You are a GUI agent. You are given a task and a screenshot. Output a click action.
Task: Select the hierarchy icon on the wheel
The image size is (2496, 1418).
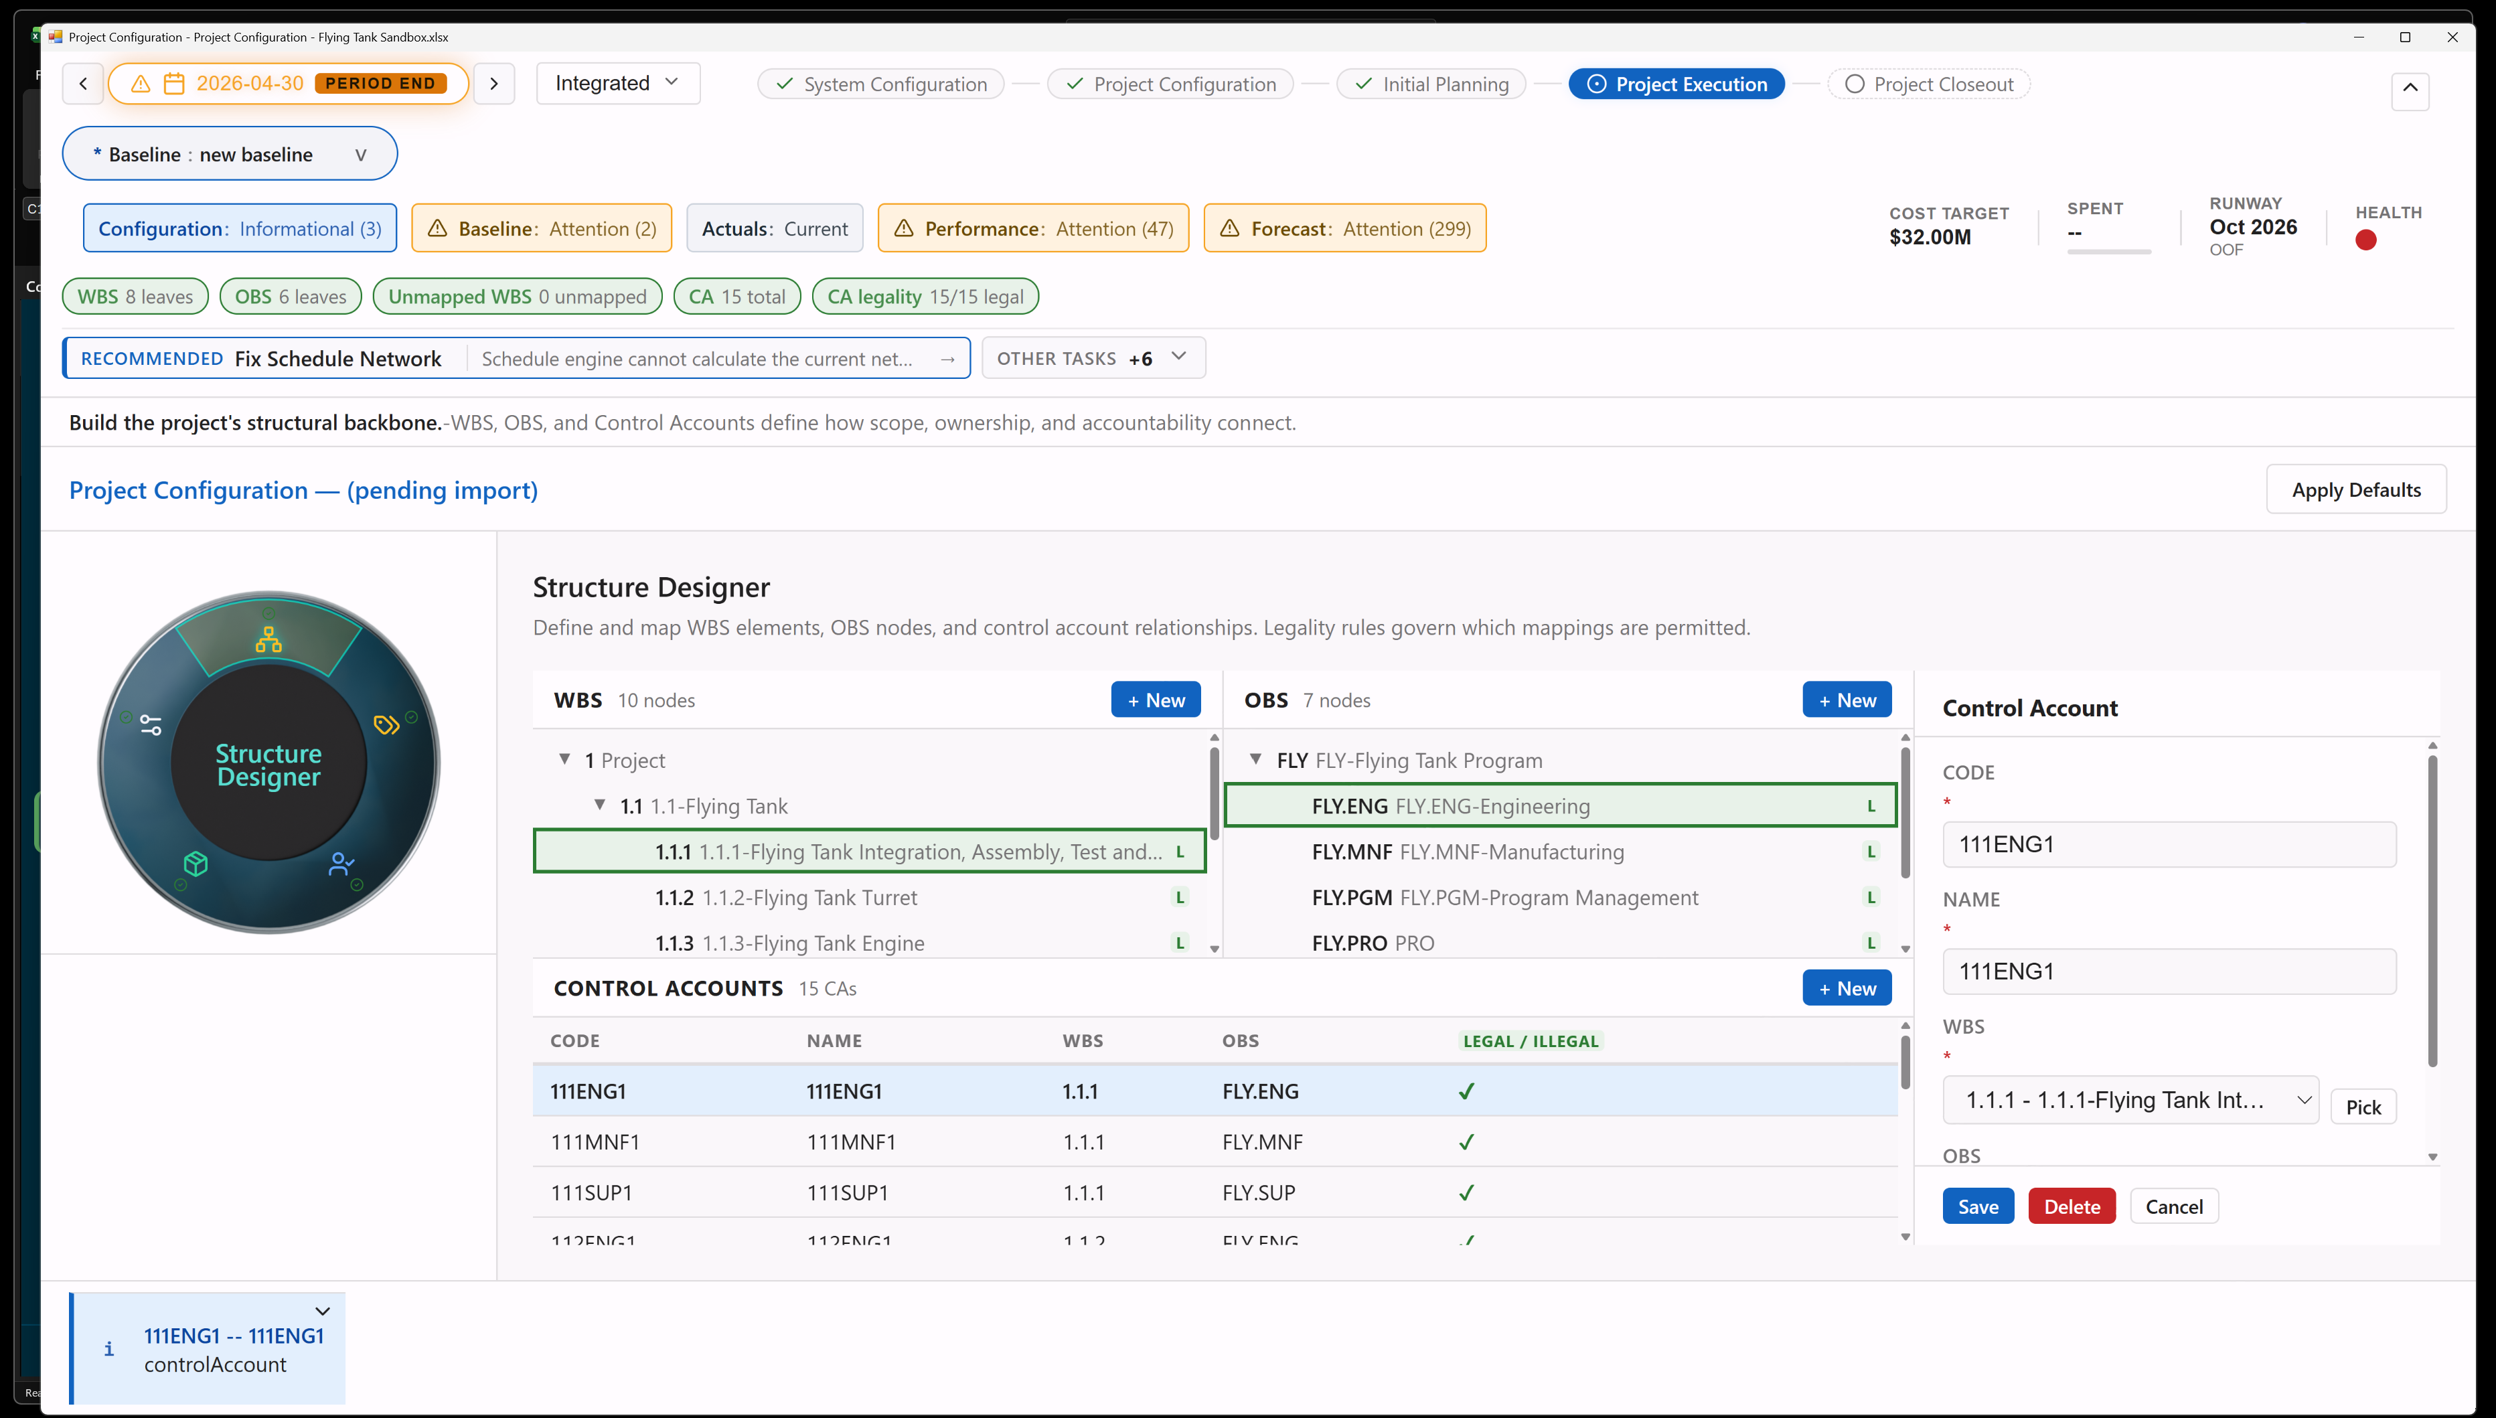268,640
